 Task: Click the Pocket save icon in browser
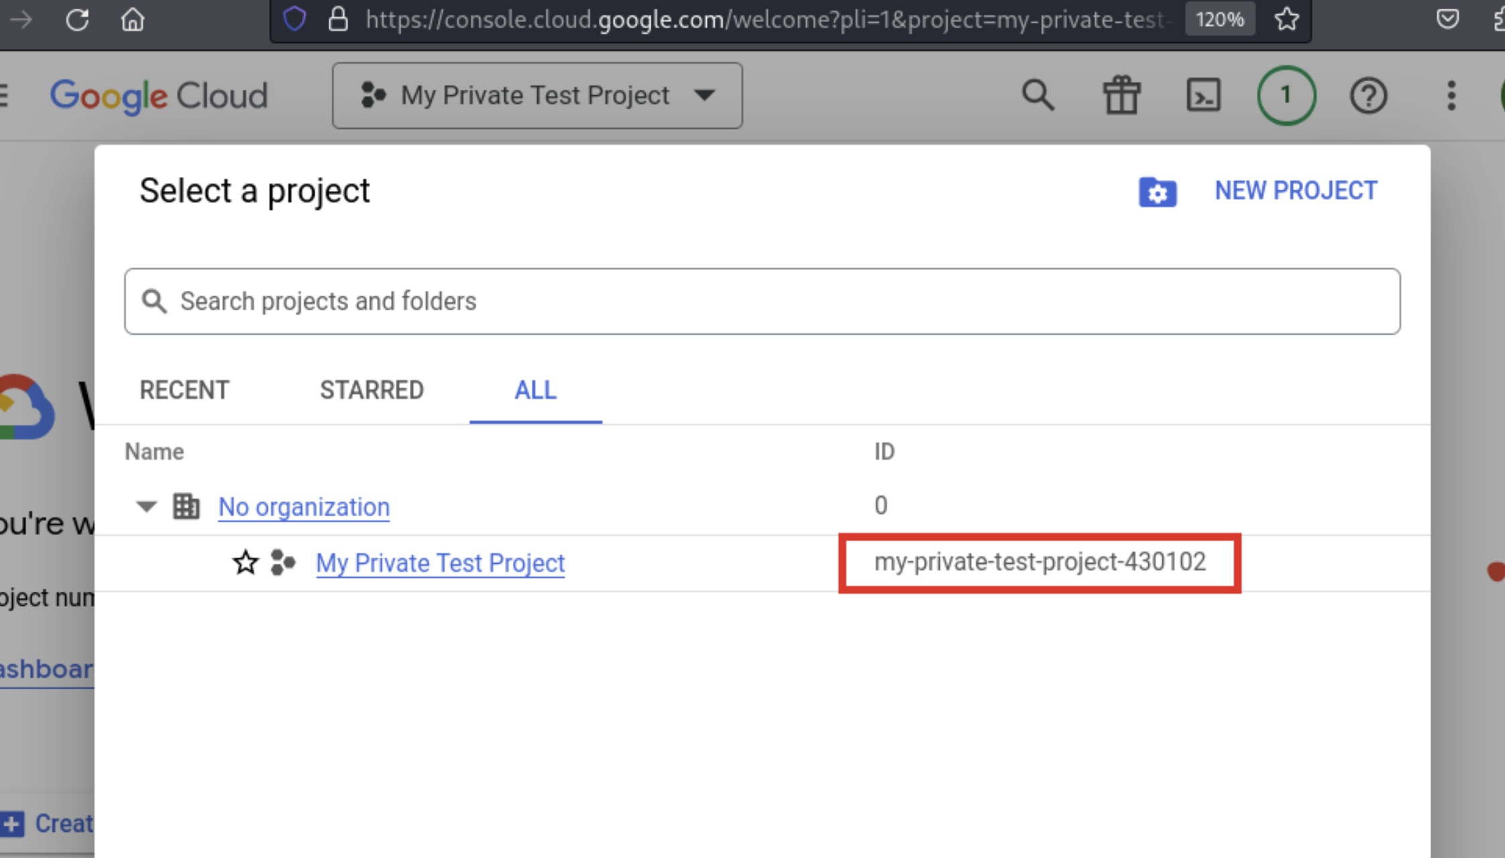click(x=1447, y=19)
